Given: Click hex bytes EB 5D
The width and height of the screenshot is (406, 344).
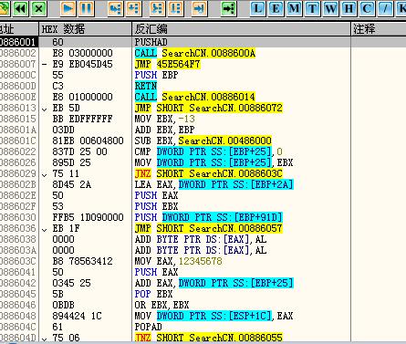Looking at the screenshot, I should click(x=66, y=108).
